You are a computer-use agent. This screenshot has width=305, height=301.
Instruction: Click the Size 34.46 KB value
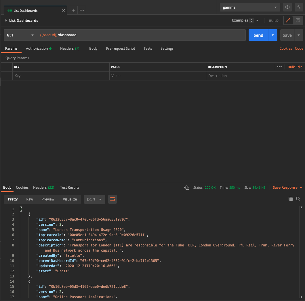pyautogui.click(x=259, y=188)
